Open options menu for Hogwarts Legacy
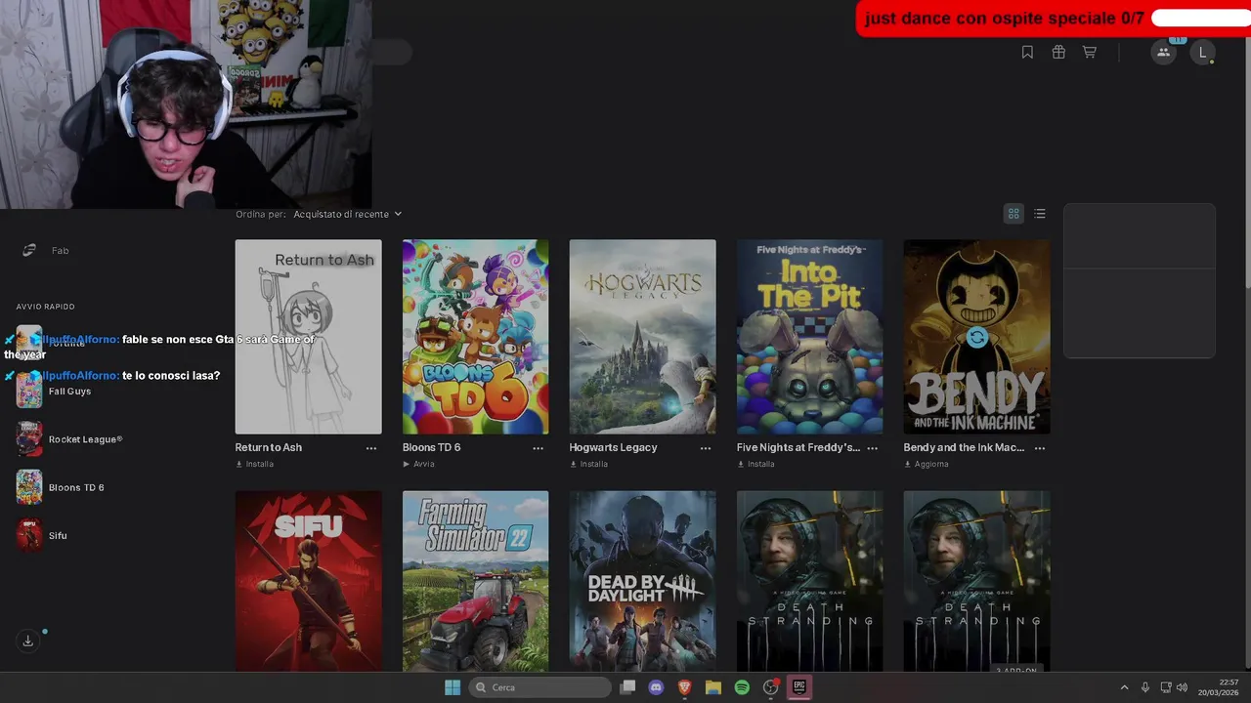This screenshot has height=703, width=1251. 706,448
